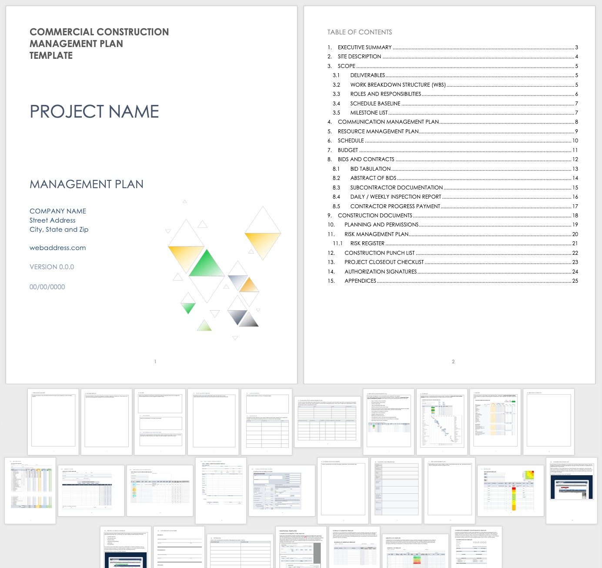The width and height of the screenshot is (602, 568).
Task: Select the Construction Punch List page thumbnail
Action: tap(572, 490)
